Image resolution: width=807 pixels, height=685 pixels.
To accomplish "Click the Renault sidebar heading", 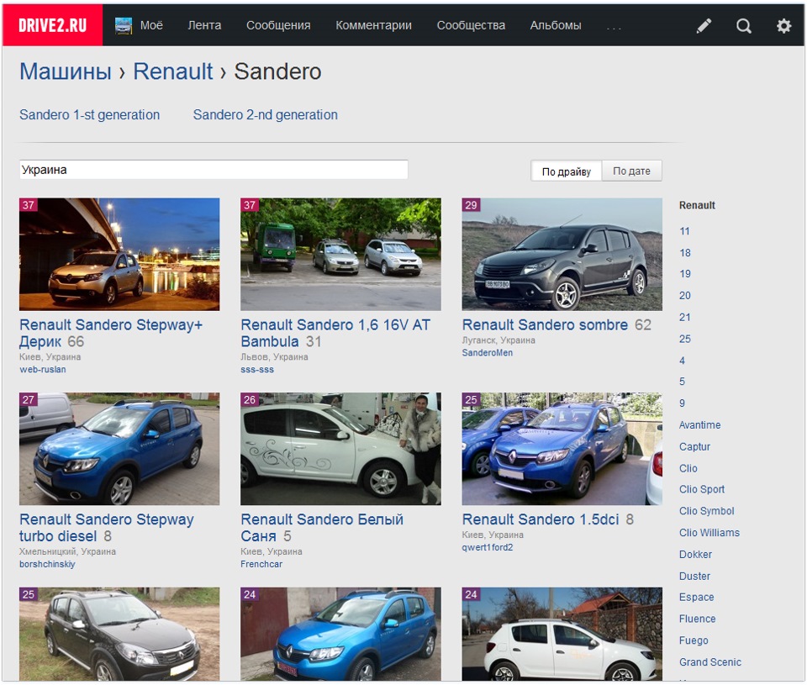I will [x=697, y=205].
